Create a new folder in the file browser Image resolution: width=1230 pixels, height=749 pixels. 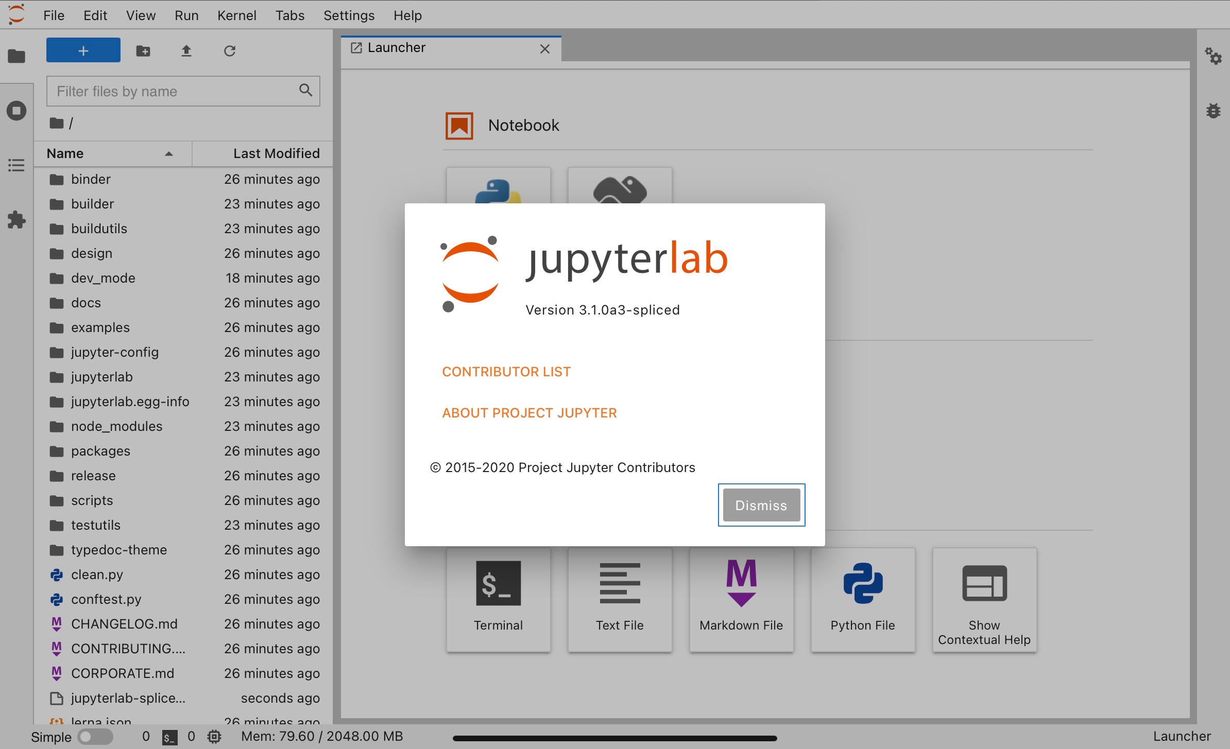[143, 50]
